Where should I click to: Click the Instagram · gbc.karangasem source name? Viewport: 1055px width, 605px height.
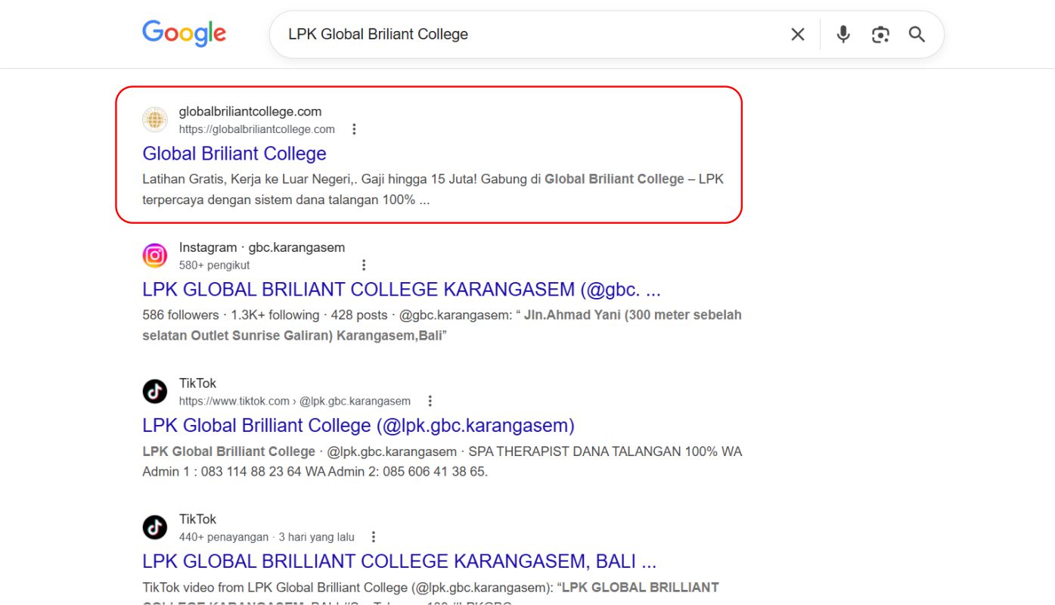262,247
